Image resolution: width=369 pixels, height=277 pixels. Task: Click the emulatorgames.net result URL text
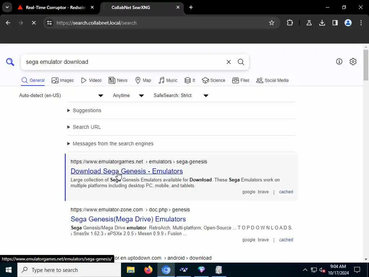pos(139,162)
